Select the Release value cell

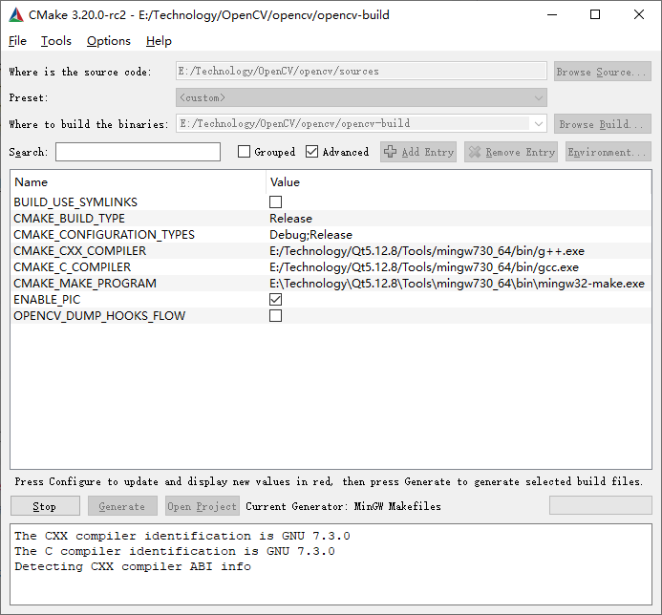coord(291,219)
